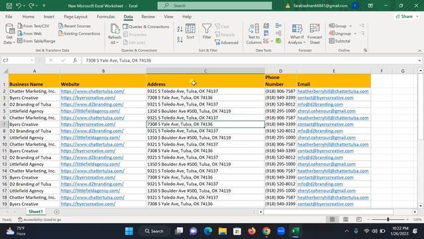Open Chrome from the taskbar
The image size is (424, 239).
(266, 231)
